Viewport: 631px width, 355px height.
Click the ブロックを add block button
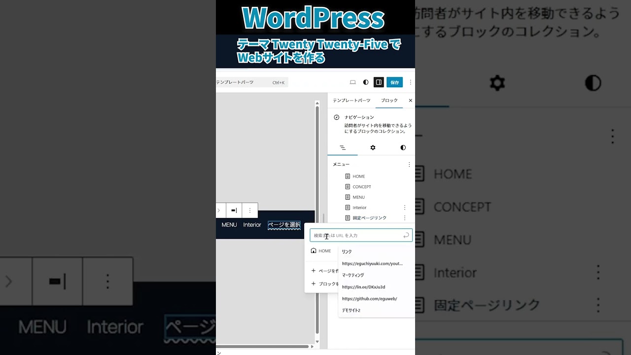click(324, 284)
